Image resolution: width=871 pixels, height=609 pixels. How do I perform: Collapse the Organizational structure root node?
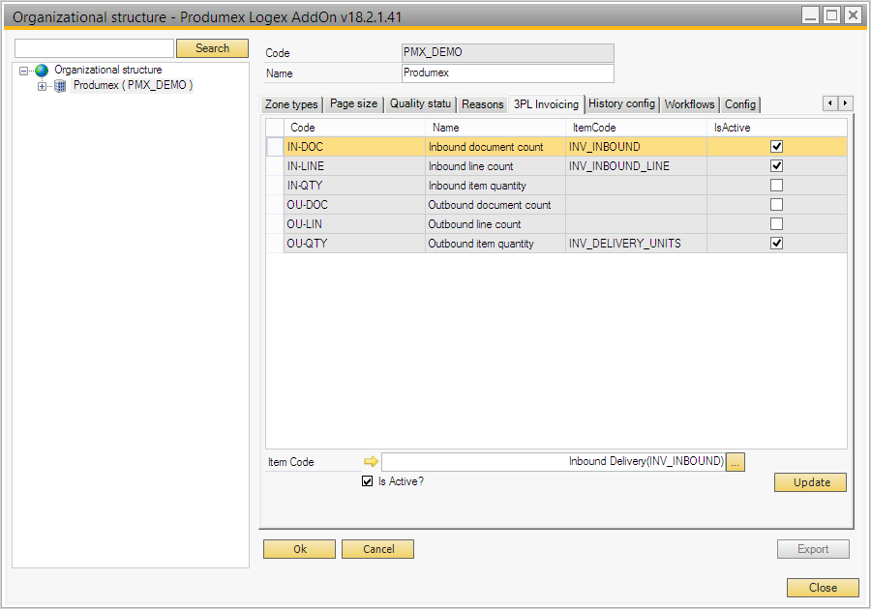24,71
